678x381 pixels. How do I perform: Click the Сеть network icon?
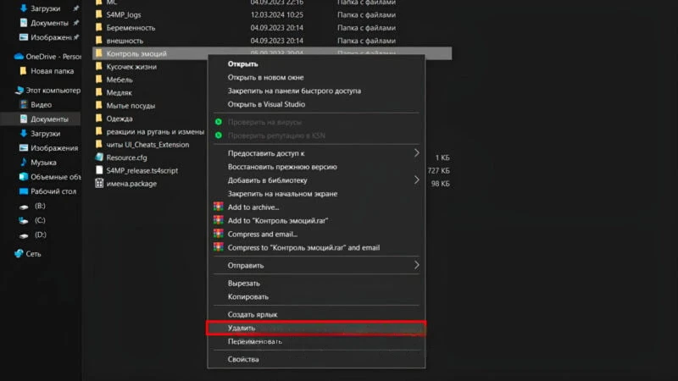[19, 253]
